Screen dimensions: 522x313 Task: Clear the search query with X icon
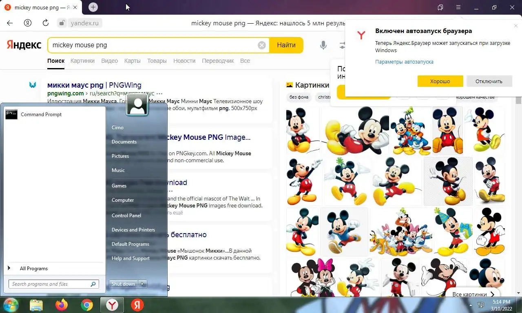262,45
